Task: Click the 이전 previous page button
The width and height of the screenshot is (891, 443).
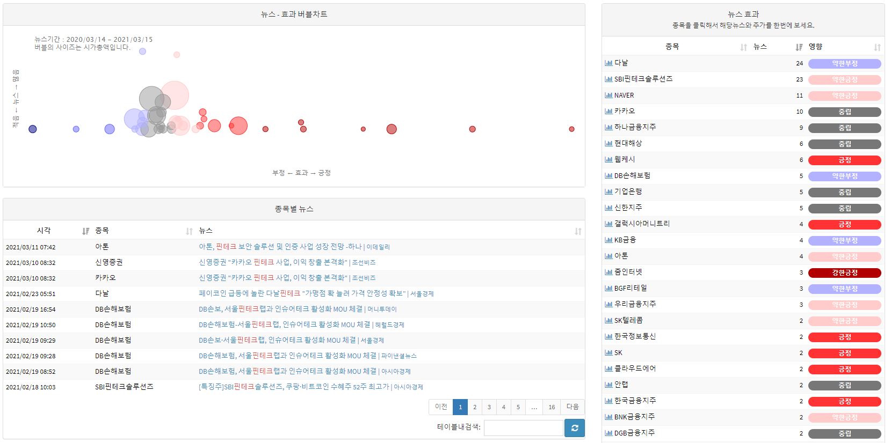Action: click(x=441, y=407)
